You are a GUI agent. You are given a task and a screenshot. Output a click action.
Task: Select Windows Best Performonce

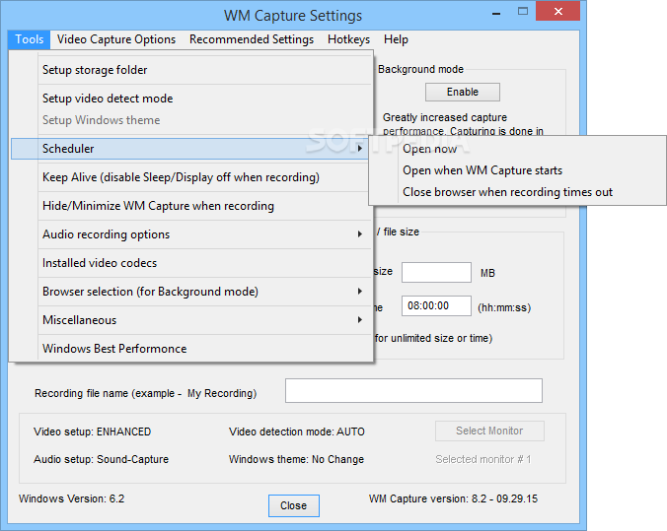[x=191, y=349]
